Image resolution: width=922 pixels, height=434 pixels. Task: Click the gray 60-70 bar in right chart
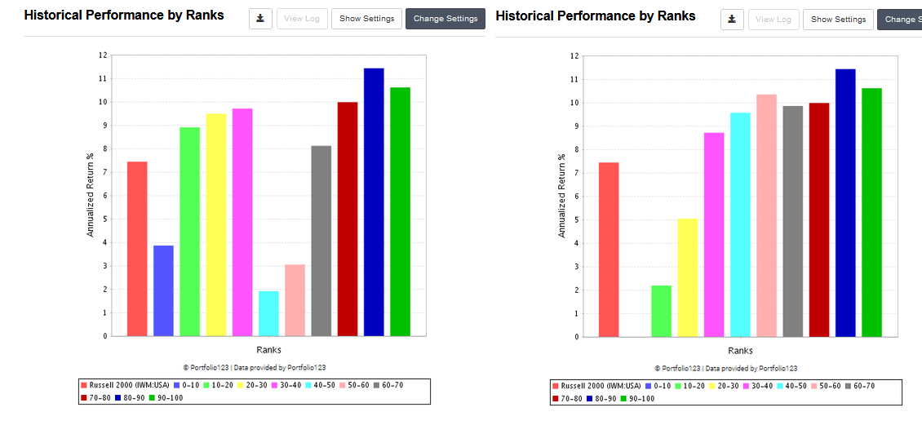tap(792, 222)
